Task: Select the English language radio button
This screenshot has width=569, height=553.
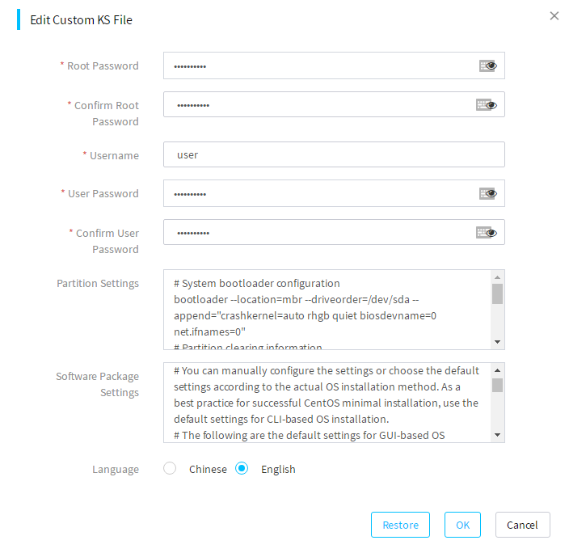Action: [242, 468]
